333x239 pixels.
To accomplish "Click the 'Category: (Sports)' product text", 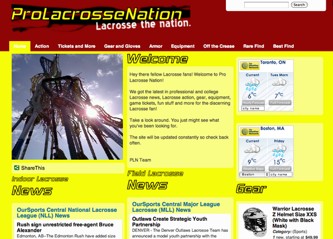I will click(289, 232).
